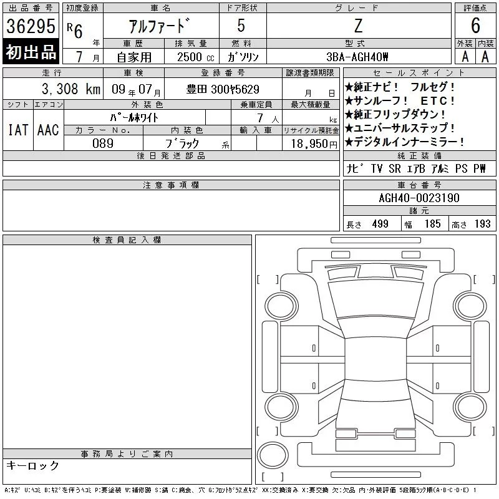Click the height value 193
This screenshot has height=499, width=499.
pos(482,224)
